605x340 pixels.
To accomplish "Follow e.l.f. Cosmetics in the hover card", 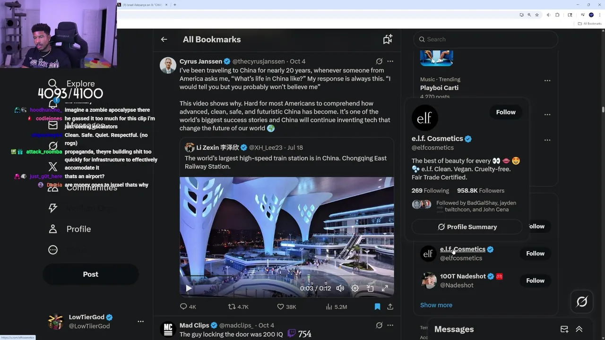I will [x=506, y=112].
